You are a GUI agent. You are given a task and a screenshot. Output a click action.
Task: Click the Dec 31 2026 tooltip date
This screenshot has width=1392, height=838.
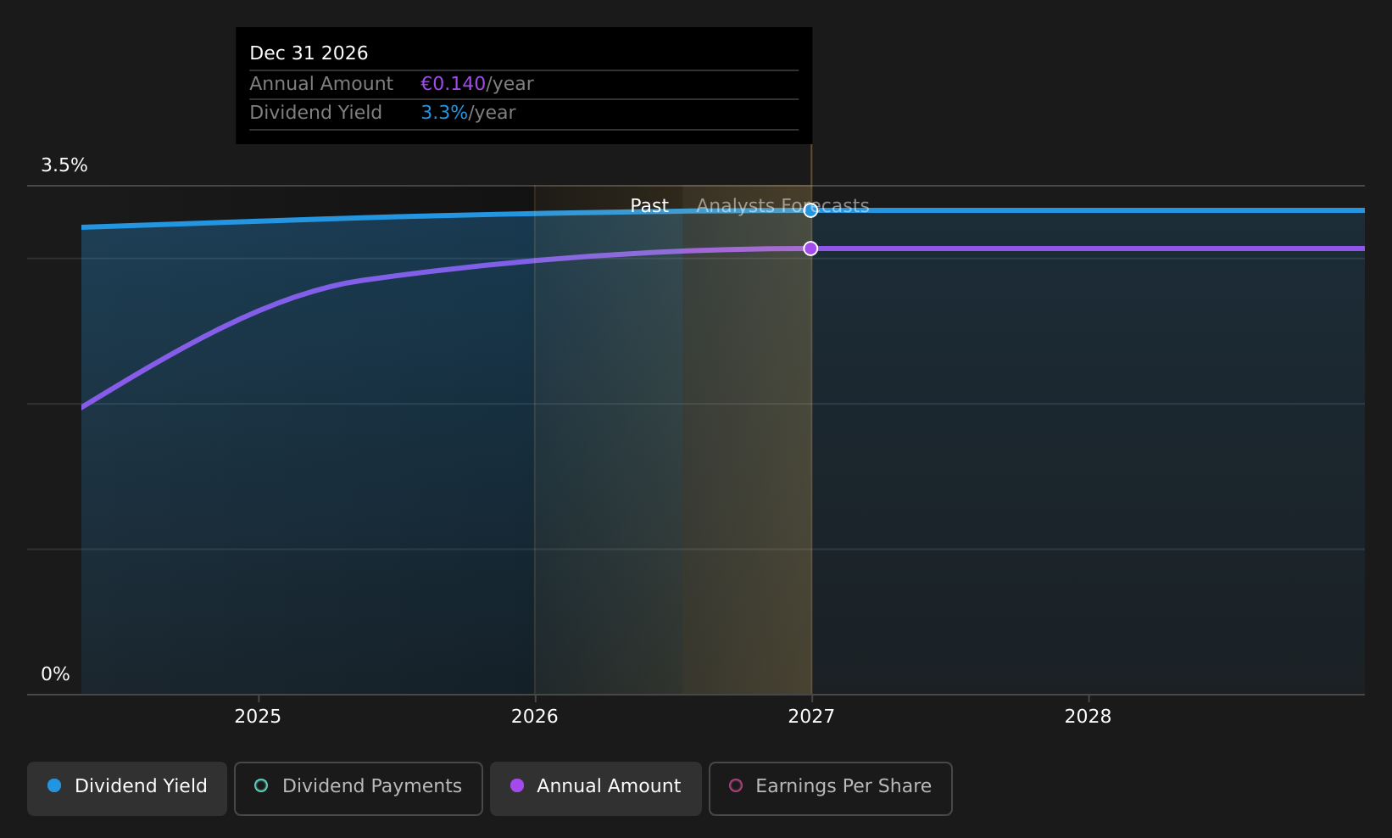(x=309, y=53)
